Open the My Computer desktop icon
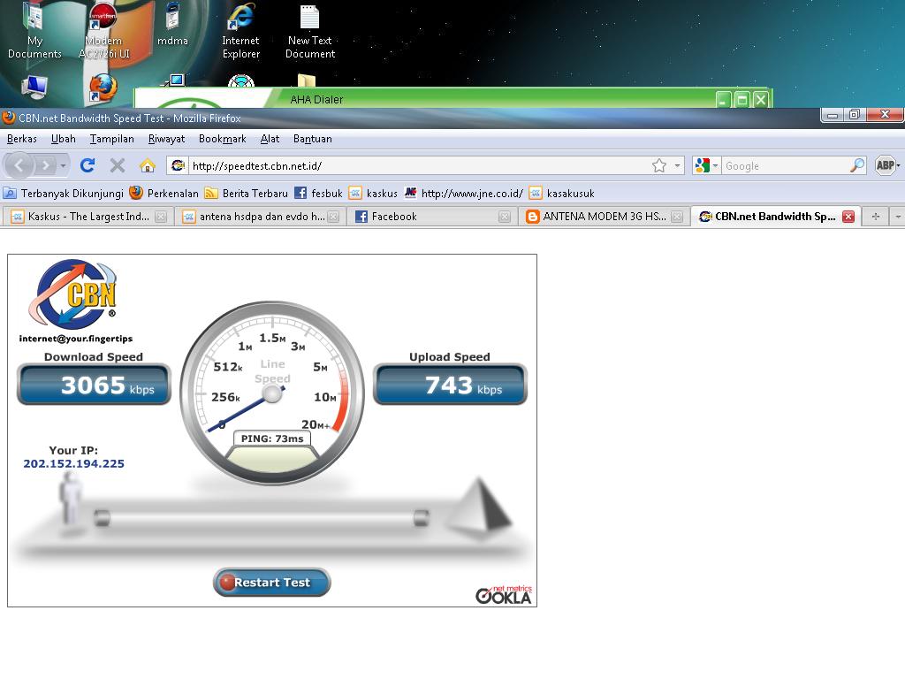The height and width of the screenshot is (679, 905). tap(34, 88)
